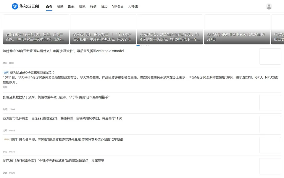Click the 快讯 tag beside 华为Mate90 headline
The width and height of the screenshot is (284, 178).
pos(6,72)
